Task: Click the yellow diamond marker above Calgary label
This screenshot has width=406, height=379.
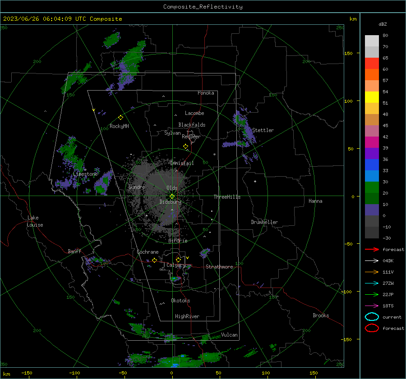Action: click(178, 260)
